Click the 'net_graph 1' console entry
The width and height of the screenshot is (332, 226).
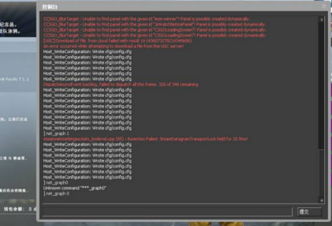click(56, 134)
